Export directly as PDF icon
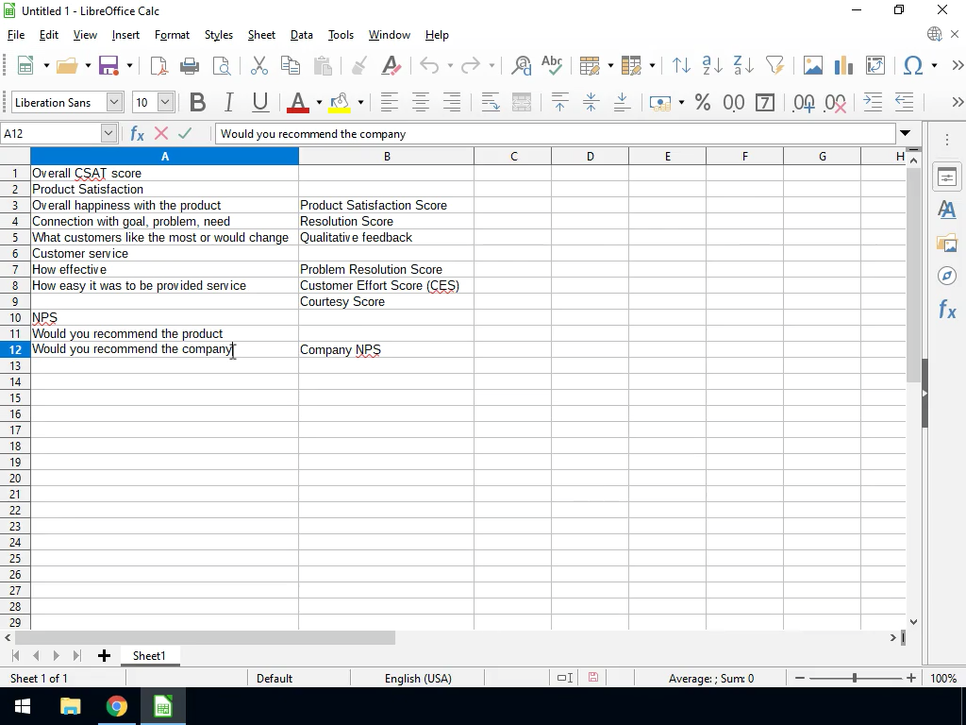966x725 pixels. click(x=158, y=65)
